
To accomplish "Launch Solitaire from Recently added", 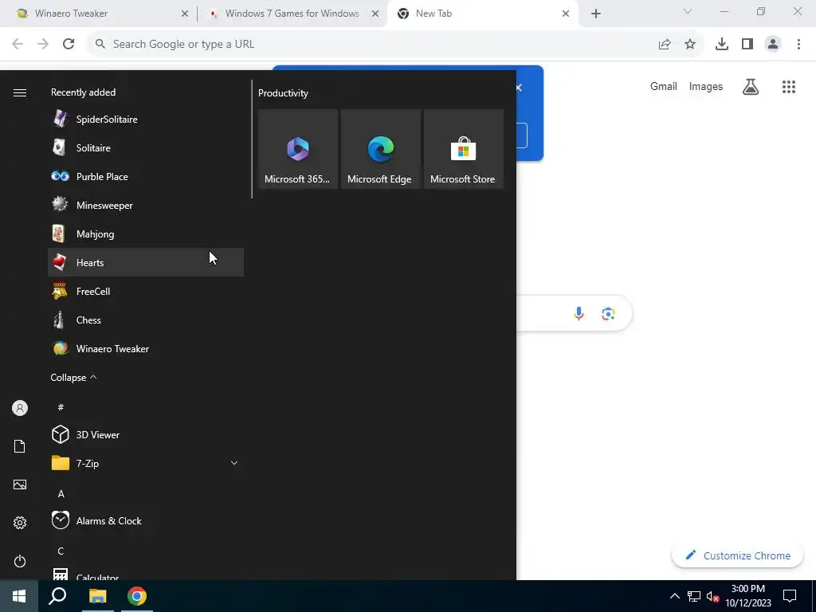I will tap(146, 147).
